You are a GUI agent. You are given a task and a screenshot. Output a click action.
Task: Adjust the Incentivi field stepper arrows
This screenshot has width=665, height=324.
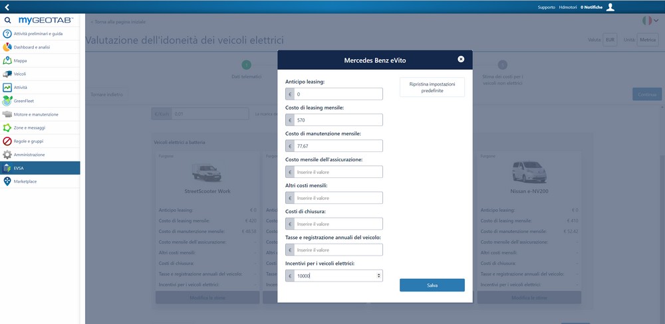(x=378, y=276)
